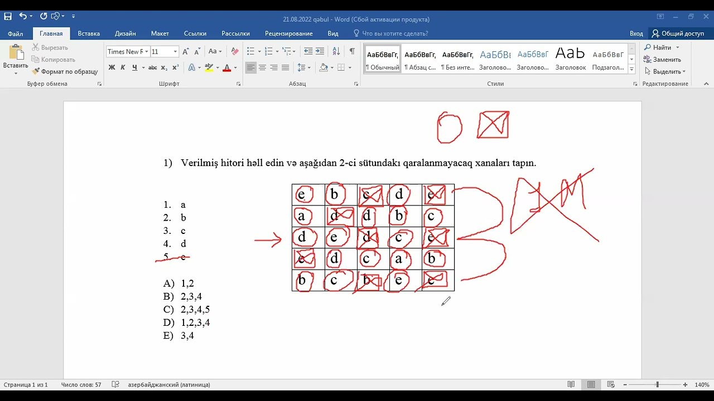Click the spell check icon in status bar
Screen dimensions: 714x401
tap(115, 385)
